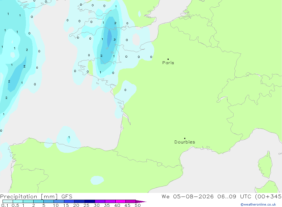Image resolution: width=282 pixels, height=207 pixels.
Task: Click the (00+345 forecast offset text
Action: (268, 197)
